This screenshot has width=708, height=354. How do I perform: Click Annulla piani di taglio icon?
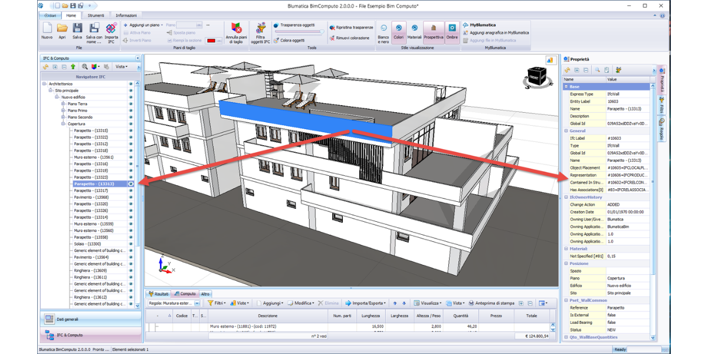[236, 29]
